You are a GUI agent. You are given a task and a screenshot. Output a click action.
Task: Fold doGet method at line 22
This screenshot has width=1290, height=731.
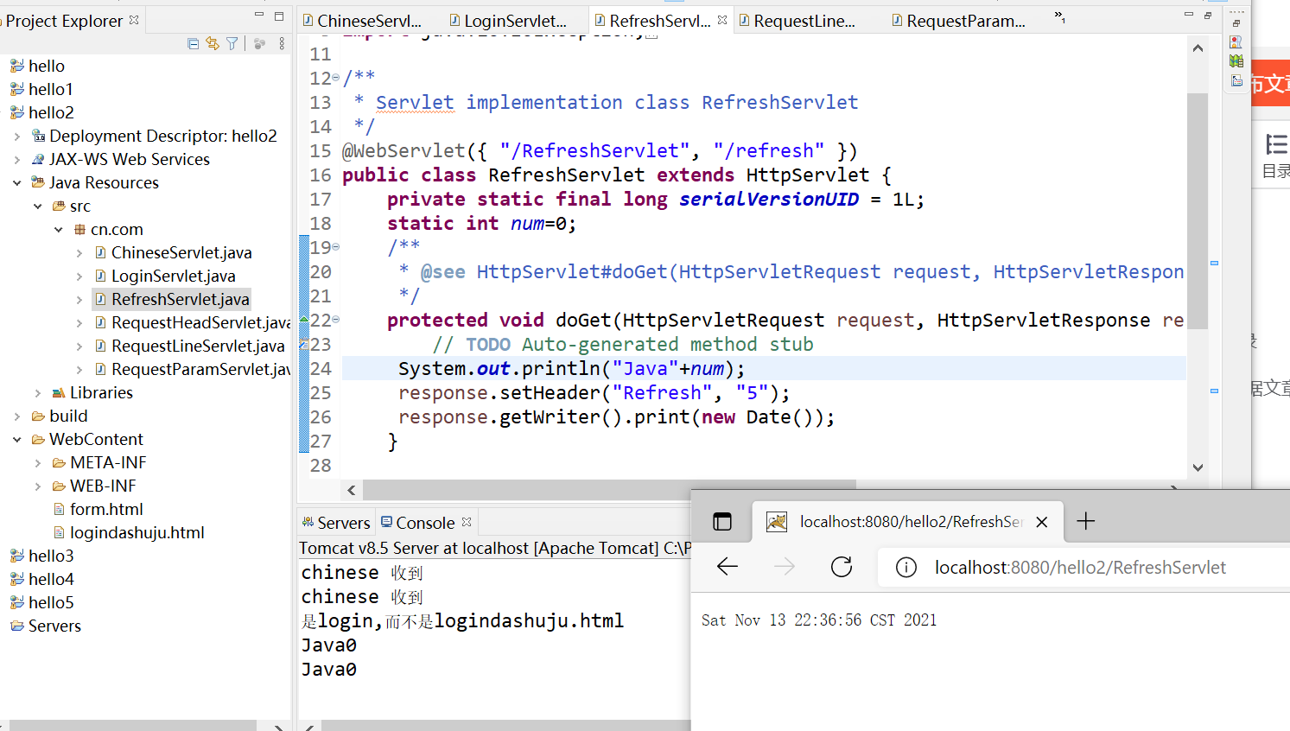coord(336,320)
